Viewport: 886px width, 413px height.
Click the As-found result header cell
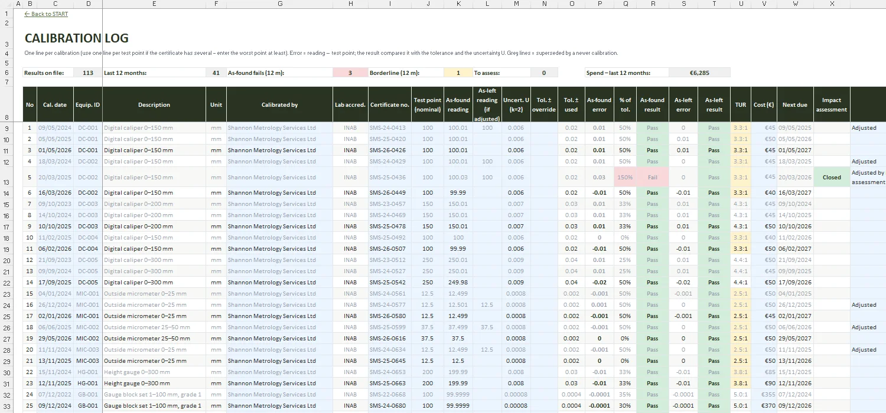[x=653, y=104]
